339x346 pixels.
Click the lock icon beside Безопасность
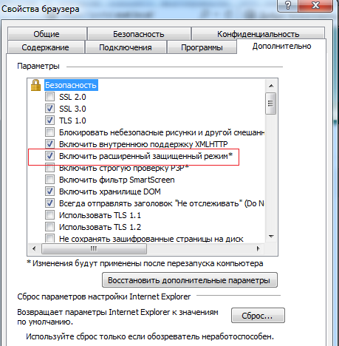click(x=35, y=85)
